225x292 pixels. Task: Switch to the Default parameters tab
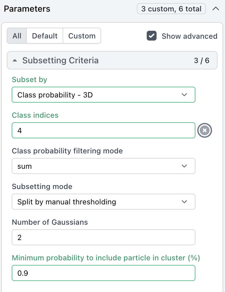(x=45, y=36)
